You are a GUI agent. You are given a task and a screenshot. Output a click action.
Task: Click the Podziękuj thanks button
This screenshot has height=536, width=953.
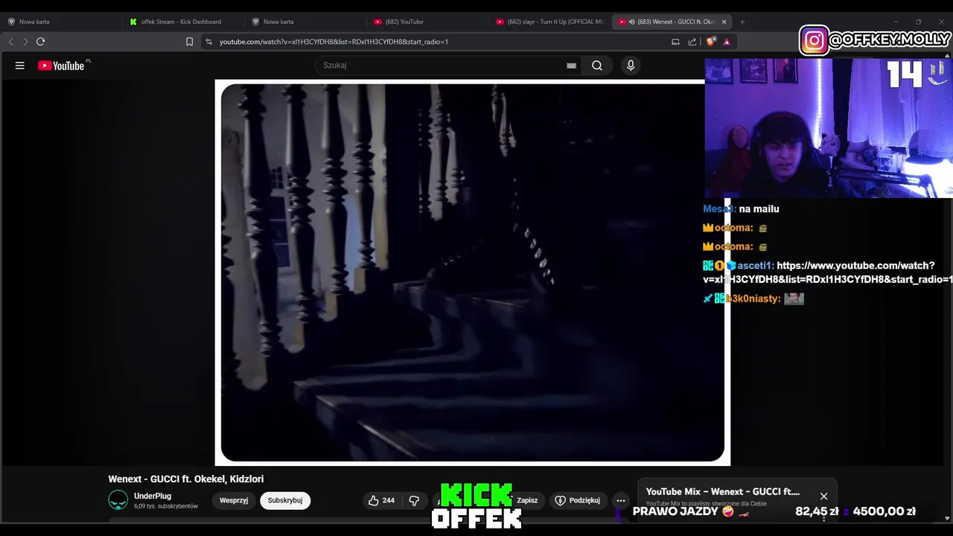coord(578,500)
